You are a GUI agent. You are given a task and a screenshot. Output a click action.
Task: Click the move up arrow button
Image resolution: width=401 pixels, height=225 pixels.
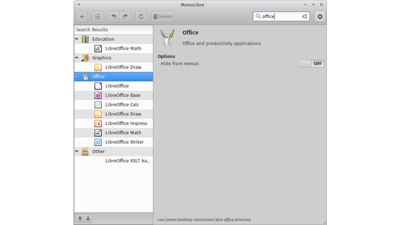pos(80,218)
